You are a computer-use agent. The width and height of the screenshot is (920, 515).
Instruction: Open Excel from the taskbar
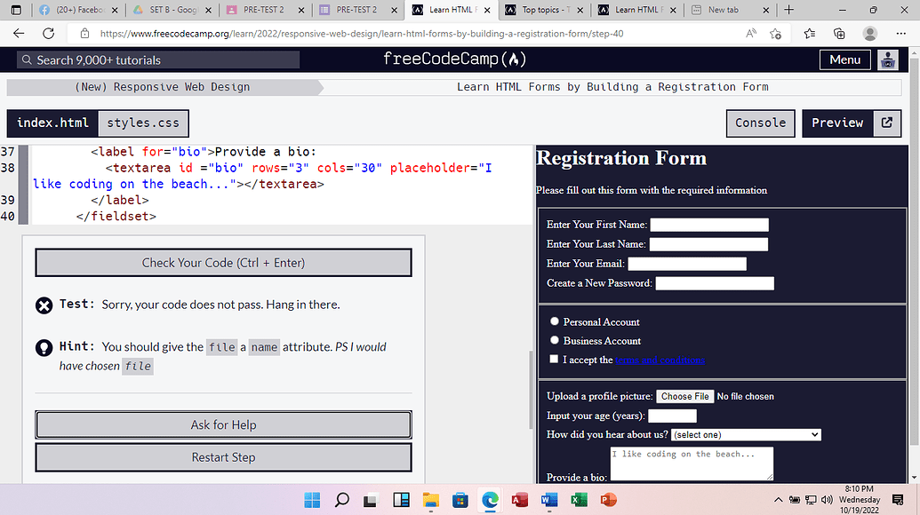coord(578,500)
